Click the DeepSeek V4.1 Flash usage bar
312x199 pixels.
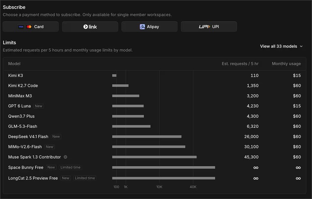(x=147, y=136)
